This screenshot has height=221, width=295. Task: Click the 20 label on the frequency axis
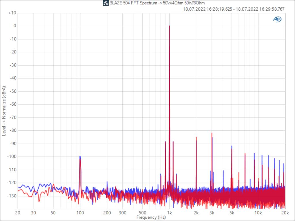(x=18, y=213)
